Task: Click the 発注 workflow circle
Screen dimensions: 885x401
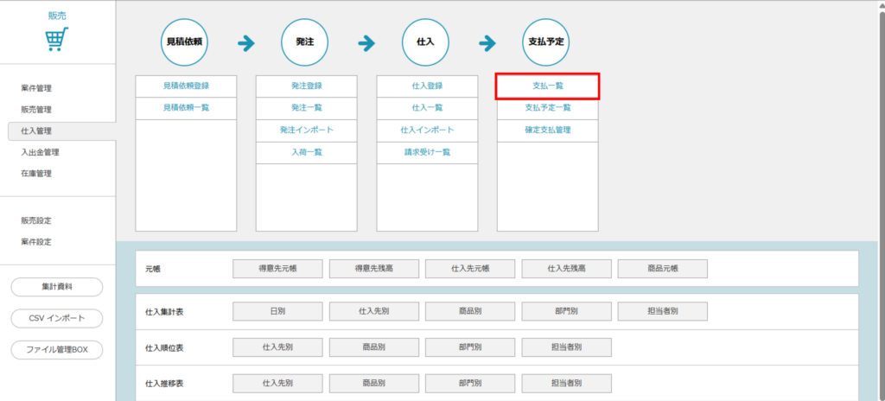Action: click(x=306, y=41)
